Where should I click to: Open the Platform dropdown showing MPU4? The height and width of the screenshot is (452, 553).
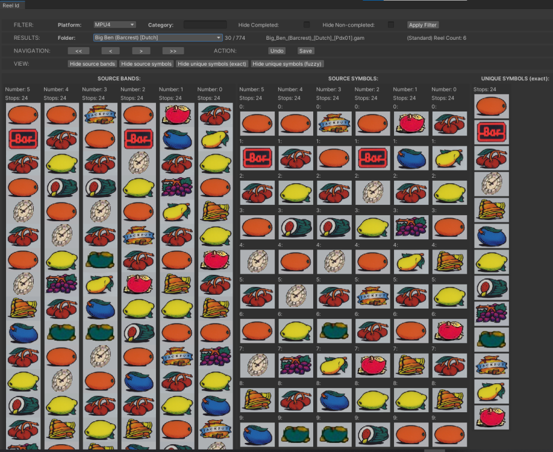pos(114,25)
